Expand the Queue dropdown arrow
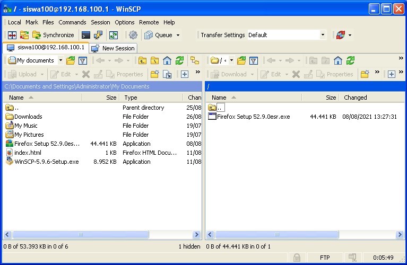407x265 pixels. coord(178,35)
